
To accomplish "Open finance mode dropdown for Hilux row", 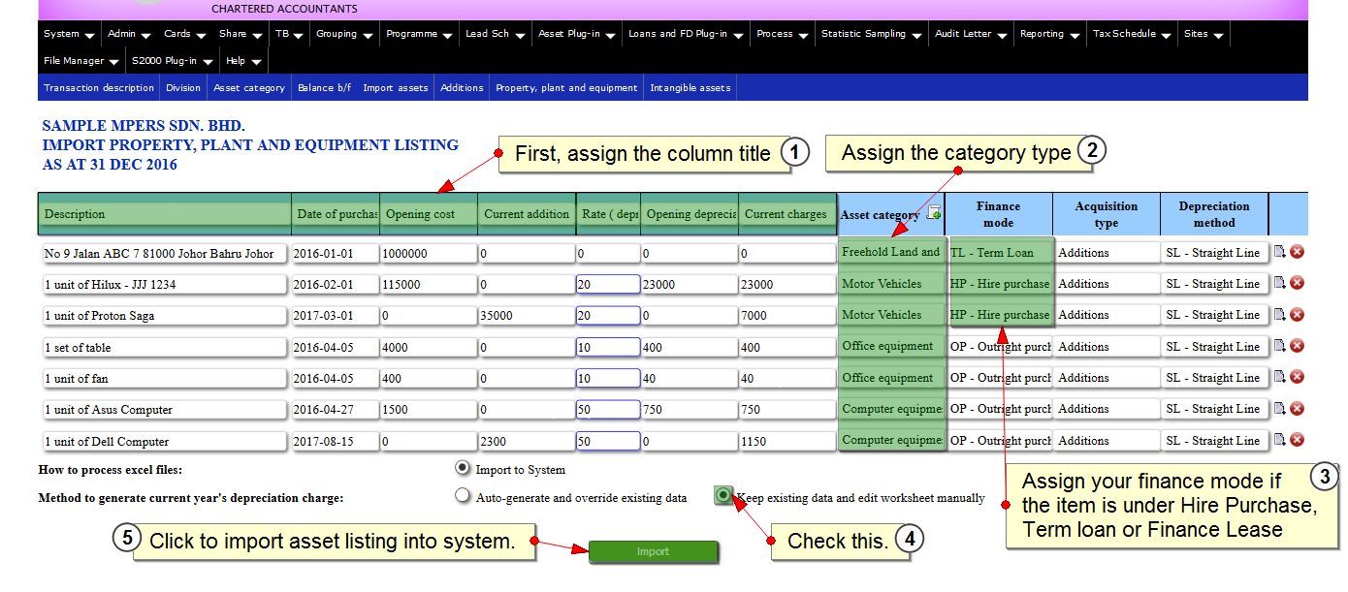I will click(x=999, y=284).
